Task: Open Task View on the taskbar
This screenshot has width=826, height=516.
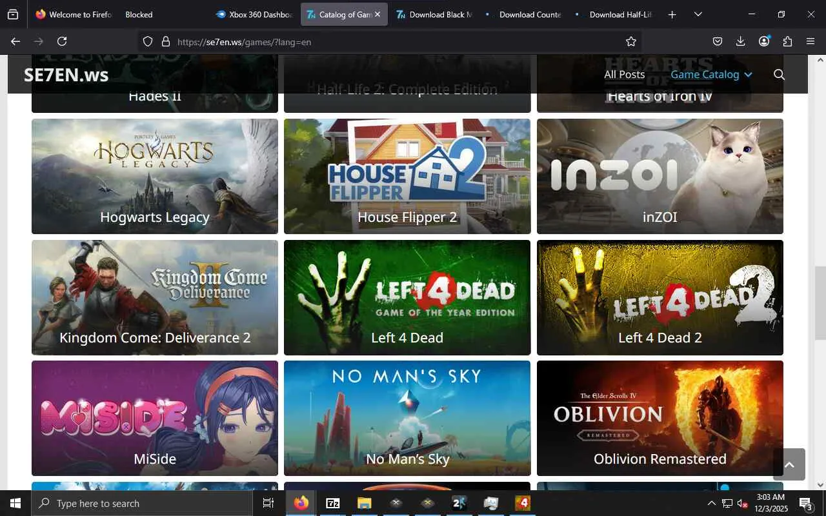Action: coord(268,503)
